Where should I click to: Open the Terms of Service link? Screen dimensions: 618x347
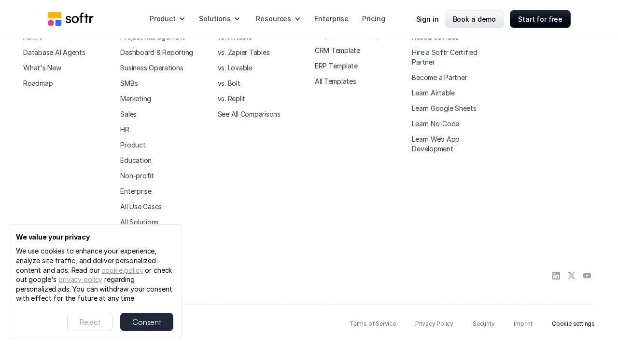[x=373, y=324]
